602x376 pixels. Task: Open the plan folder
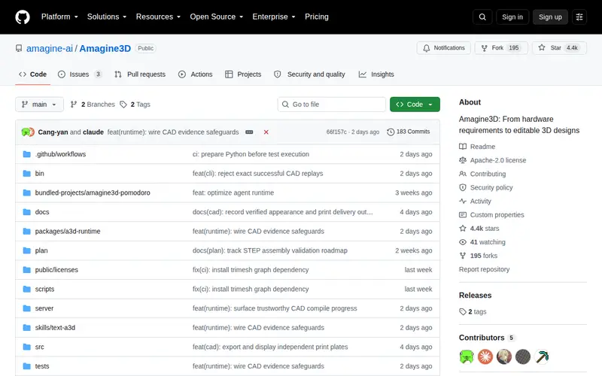coord(41,250)
